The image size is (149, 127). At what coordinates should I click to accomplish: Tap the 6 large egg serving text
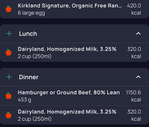(x=31, y=13)
